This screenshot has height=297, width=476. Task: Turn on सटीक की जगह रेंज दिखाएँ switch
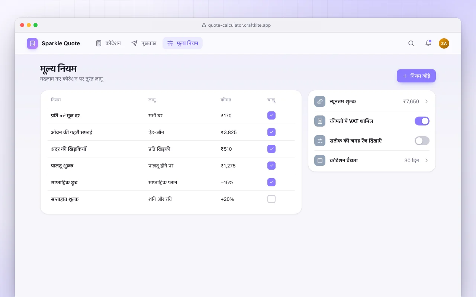click(x=422, y=141)
